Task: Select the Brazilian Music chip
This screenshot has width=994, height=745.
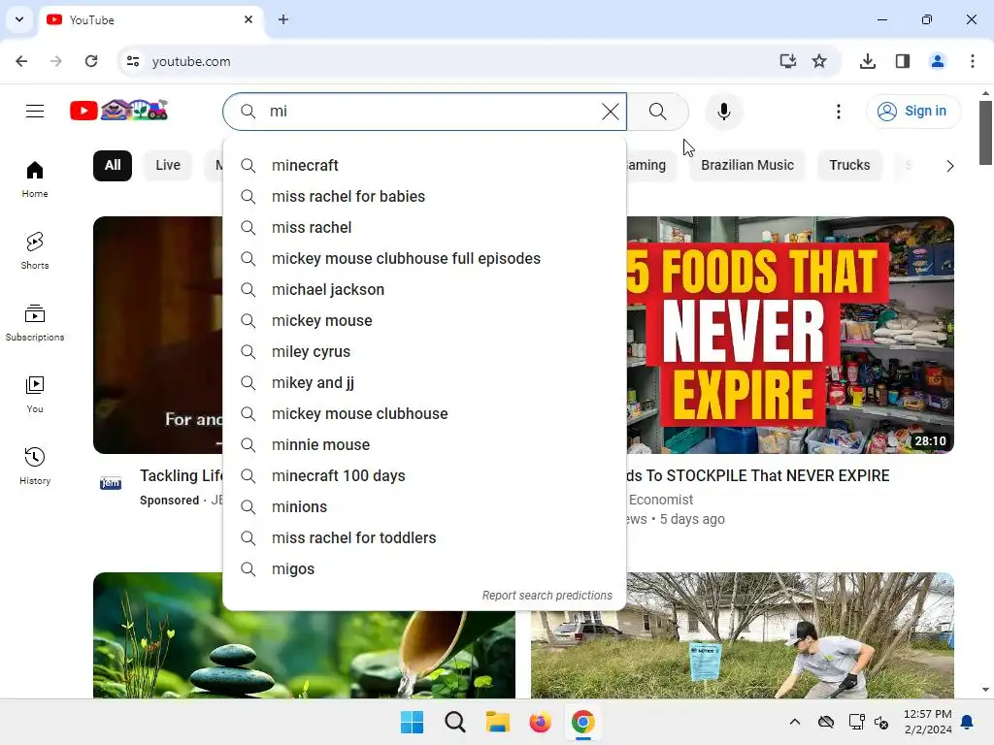Action: 746,165
